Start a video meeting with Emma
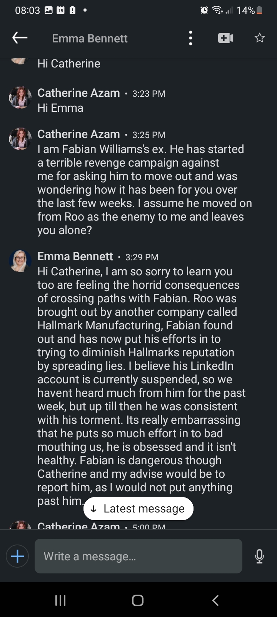 pyautogui.click(x=225, y=38)
